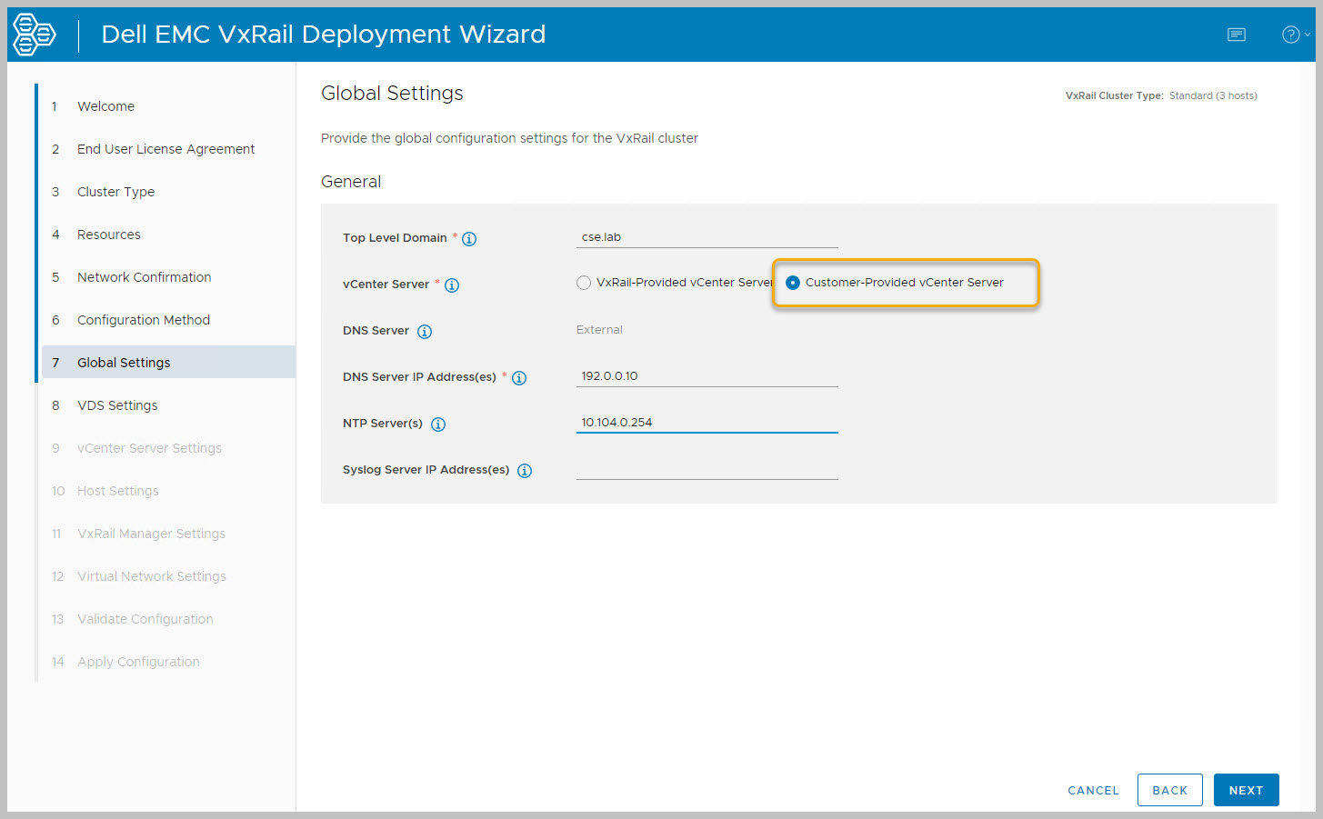Open the Cluster Type wizard step
1323x819 pixels.
pyautogui.click(x=115, y=192)
